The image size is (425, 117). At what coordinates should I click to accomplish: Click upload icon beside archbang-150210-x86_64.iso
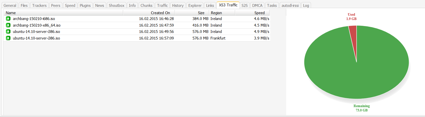(8, 25)
